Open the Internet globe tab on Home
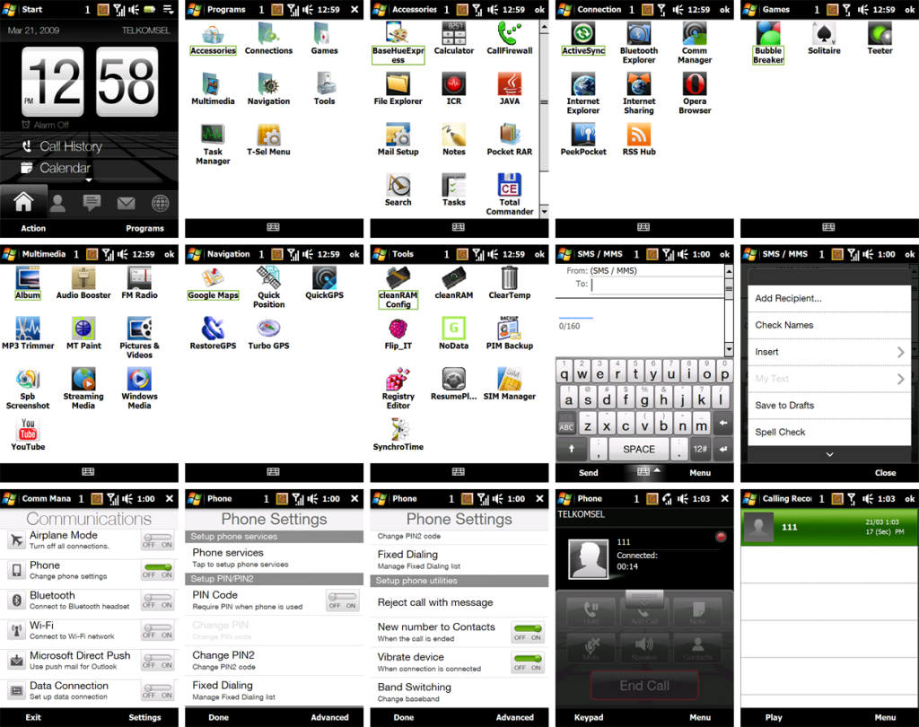 pyautogui.click(x=160, y=203)
